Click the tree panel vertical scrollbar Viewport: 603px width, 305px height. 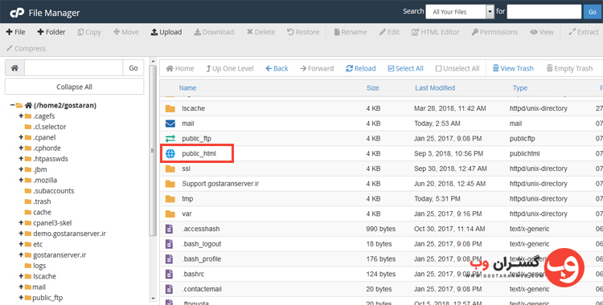click(153, 150)
